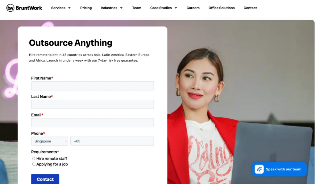Click Speak with our team button

click(279, 169)
